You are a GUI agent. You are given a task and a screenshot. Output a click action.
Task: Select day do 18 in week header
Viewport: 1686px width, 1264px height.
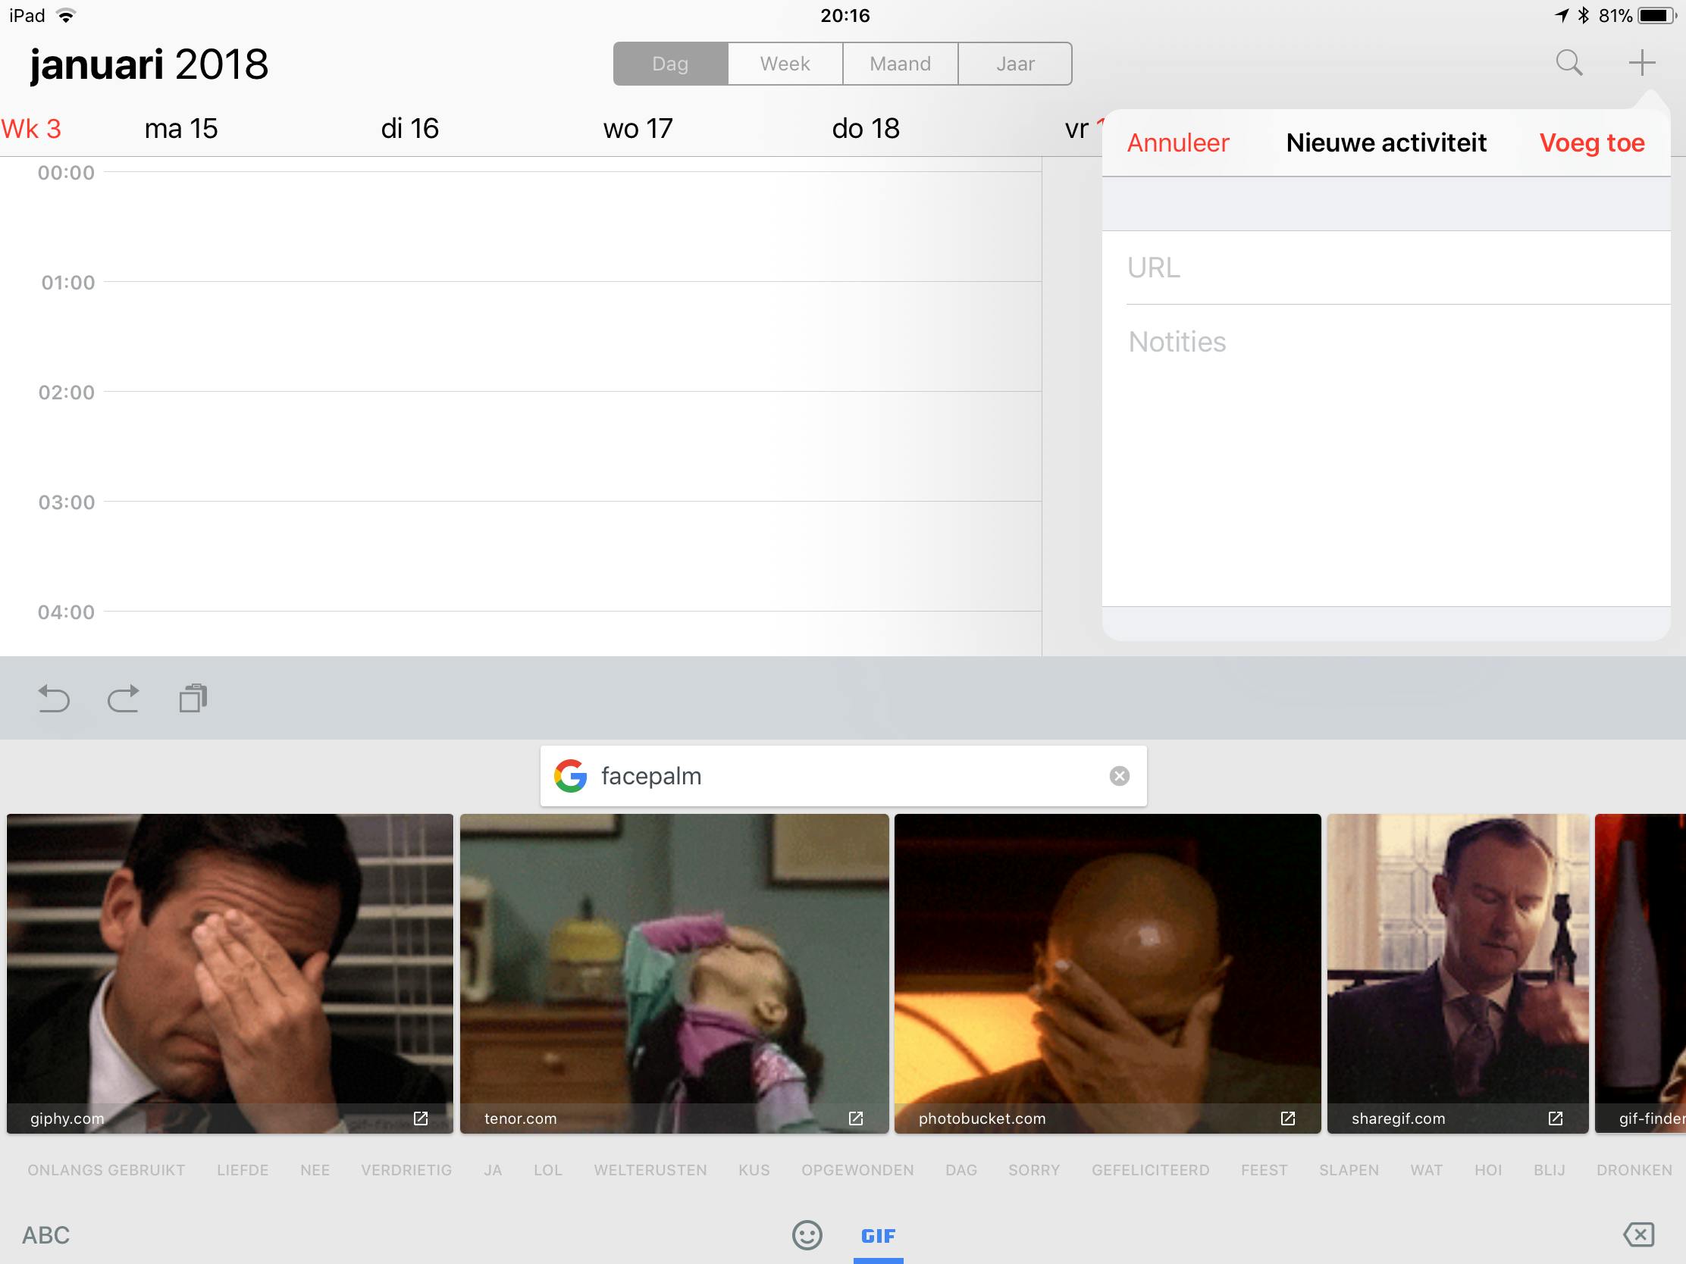pyautogui.click(x=866, y=129)
